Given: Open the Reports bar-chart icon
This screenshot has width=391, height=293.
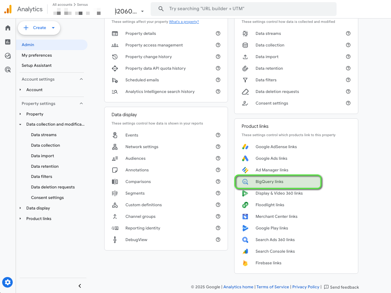Looking at the screenshot, I should 8,42.
